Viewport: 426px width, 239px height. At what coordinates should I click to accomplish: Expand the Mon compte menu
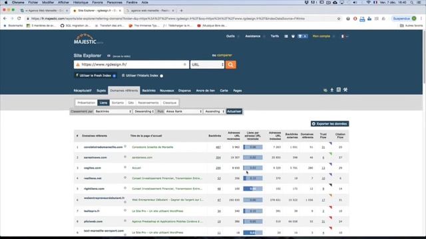click(323, 36)
